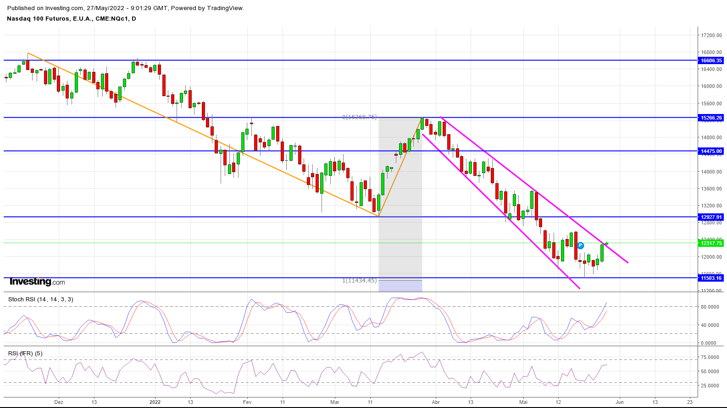Screen dimensions: 727x408
Task: Select the 2022 date axis label
Action: (155, 402)
